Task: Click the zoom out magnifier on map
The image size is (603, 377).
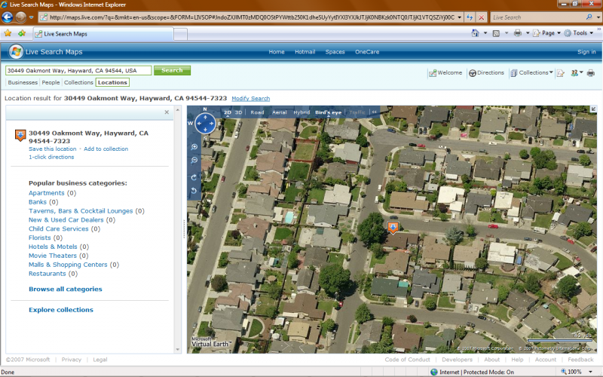Action: [194, 161]
